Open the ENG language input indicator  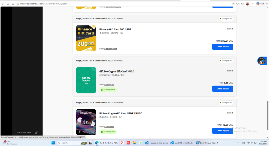tap(243, 143)
